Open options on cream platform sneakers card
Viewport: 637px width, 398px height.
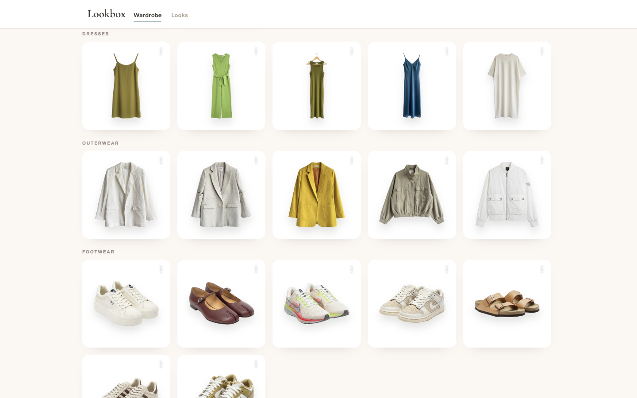[161, 269]
